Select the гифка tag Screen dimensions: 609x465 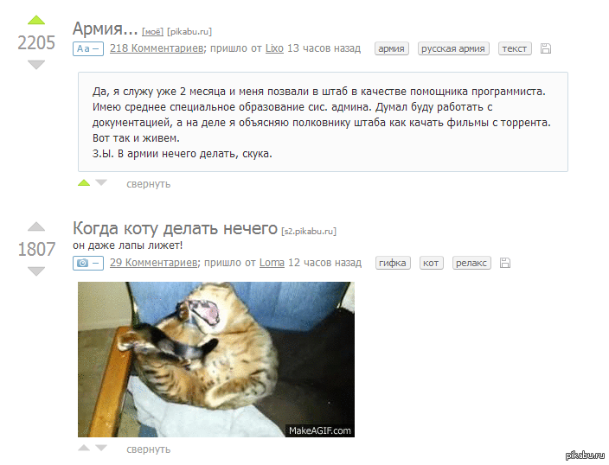[x=393, y=263]
